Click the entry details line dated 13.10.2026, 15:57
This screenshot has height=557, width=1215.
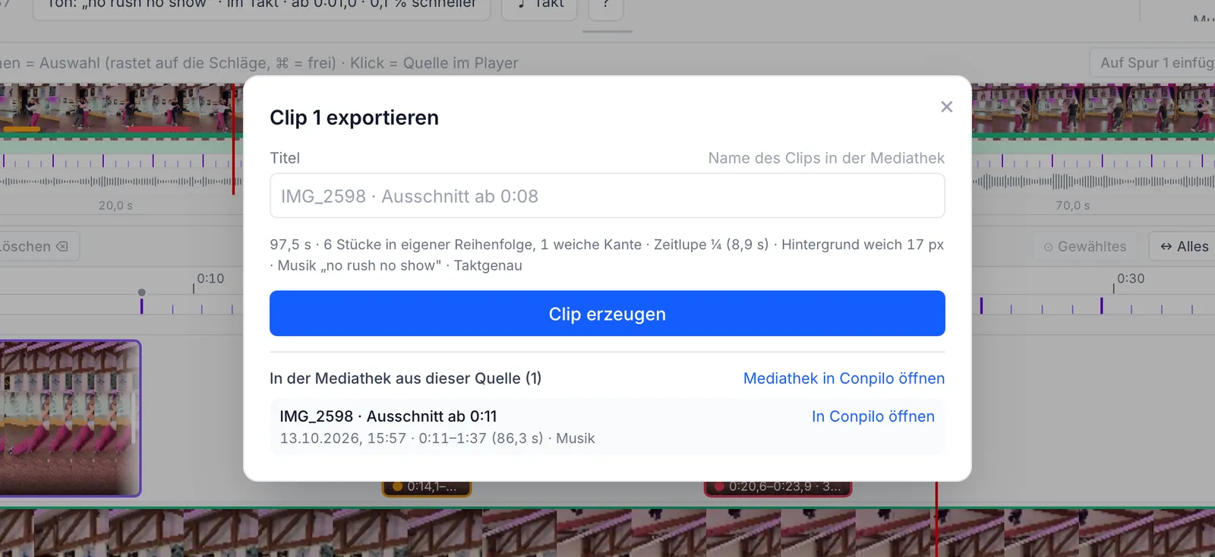[x=437, y=438]
